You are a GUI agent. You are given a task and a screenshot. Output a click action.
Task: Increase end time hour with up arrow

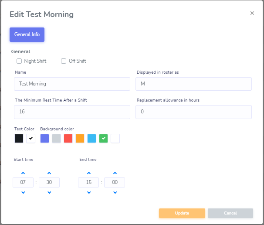[89, 173]
